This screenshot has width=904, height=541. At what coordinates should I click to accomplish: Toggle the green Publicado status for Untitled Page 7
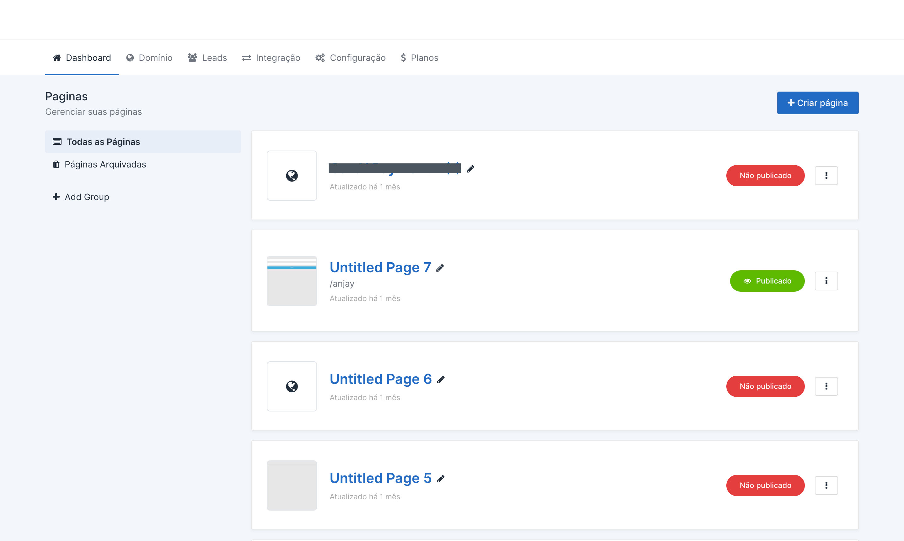click(x=767, y=281)
